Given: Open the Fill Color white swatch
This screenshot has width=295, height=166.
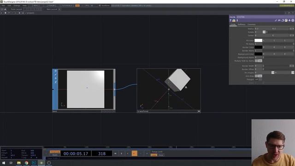Looking at the screenshot, I should click(258, 41).
